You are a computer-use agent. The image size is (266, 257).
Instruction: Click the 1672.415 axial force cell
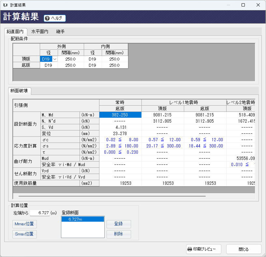(241, 121)
